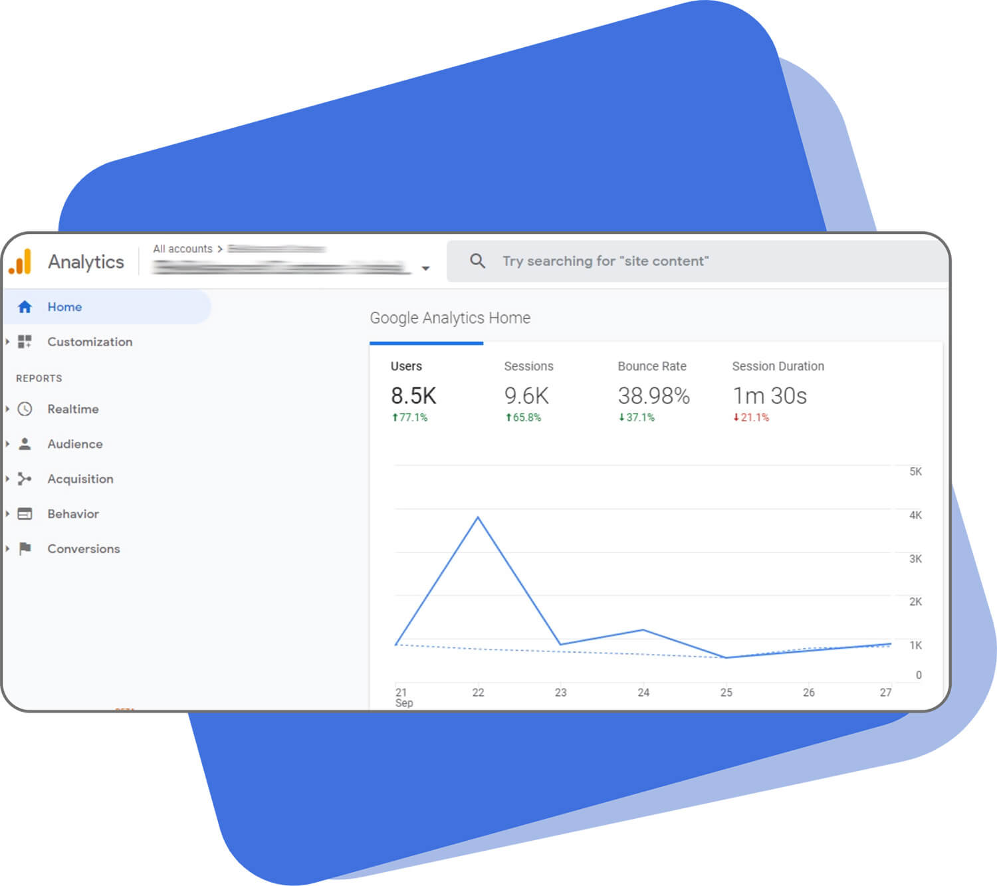Open the Conversions report label
Image resolution: width=997 pixels, height=886 pixels.
pyautogui.click(x=84, y=548)
